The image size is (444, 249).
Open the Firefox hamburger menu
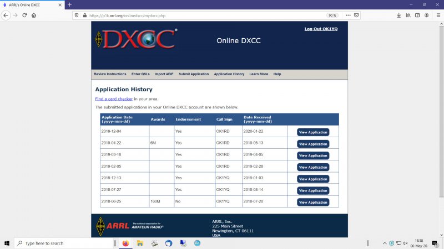(x=438, y=15)
